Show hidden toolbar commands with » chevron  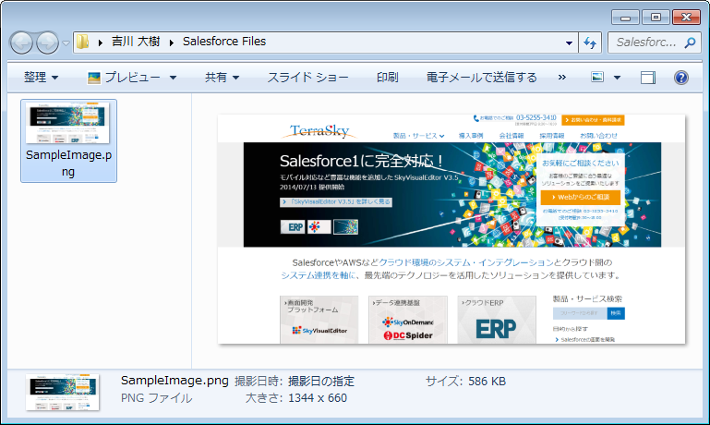coord(562,78)
